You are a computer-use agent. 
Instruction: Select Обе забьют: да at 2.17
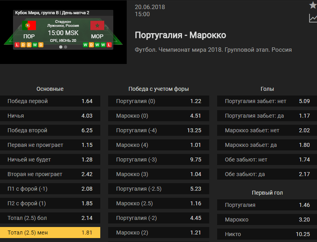(x=267, y=174)
